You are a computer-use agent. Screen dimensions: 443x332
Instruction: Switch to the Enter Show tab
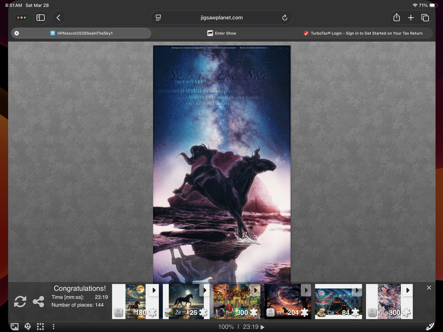click(222, 33)
